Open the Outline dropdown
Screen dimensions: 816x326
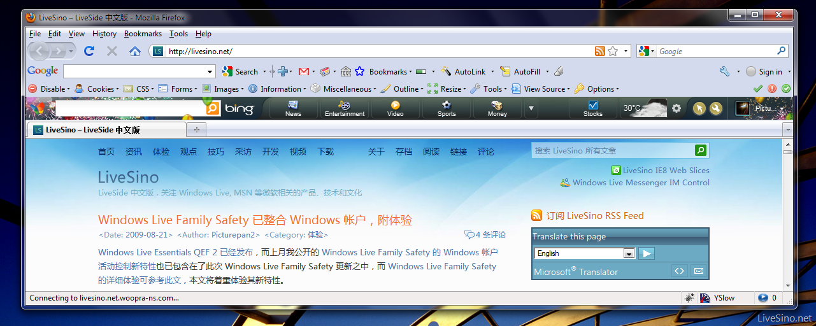(403, 89)
